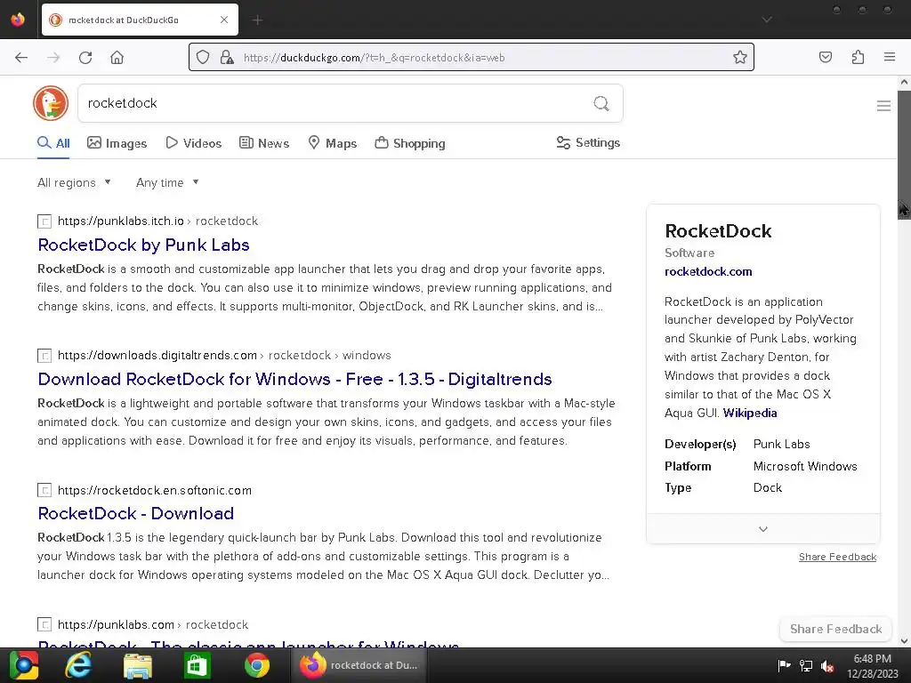Click the first pinned taskbar app icon
Screen dimensions: 911x683
(23, 665)
